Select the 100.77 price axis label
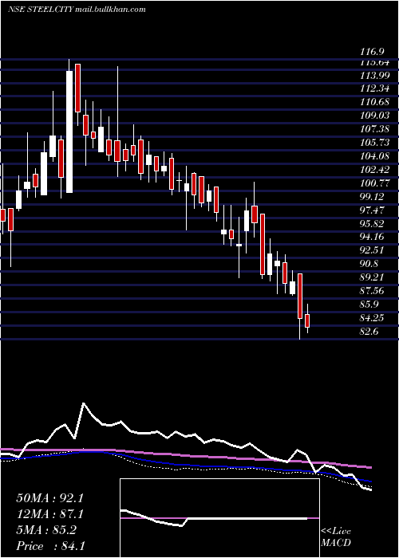The height and width of the screenshot is (558, 399). pyautogui.click(x=374, y=183)
